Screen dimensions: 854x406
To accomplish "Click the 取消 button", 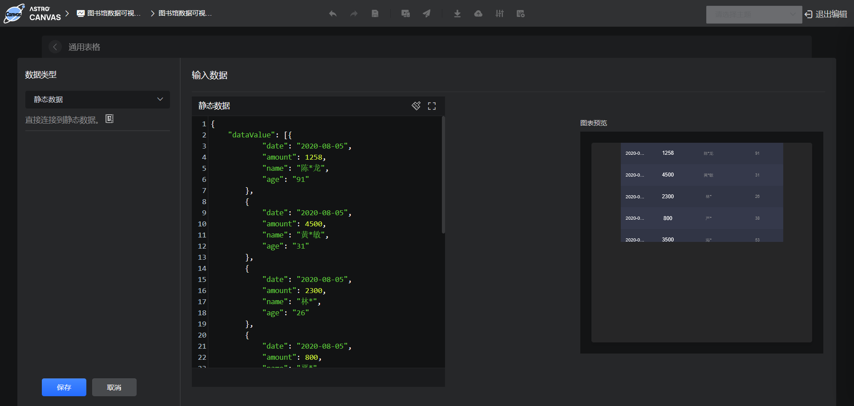I will point(114,387).
